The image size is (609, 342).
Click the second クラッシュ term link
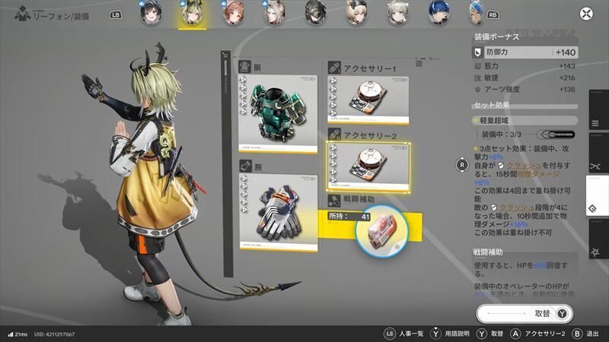(x=517, y=207)
